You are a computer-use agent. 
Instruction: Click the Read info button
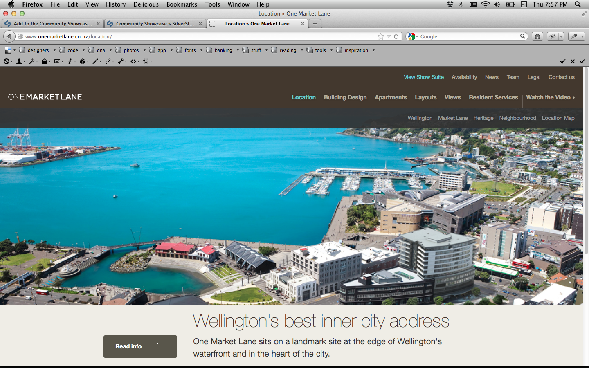coord(140,346)
